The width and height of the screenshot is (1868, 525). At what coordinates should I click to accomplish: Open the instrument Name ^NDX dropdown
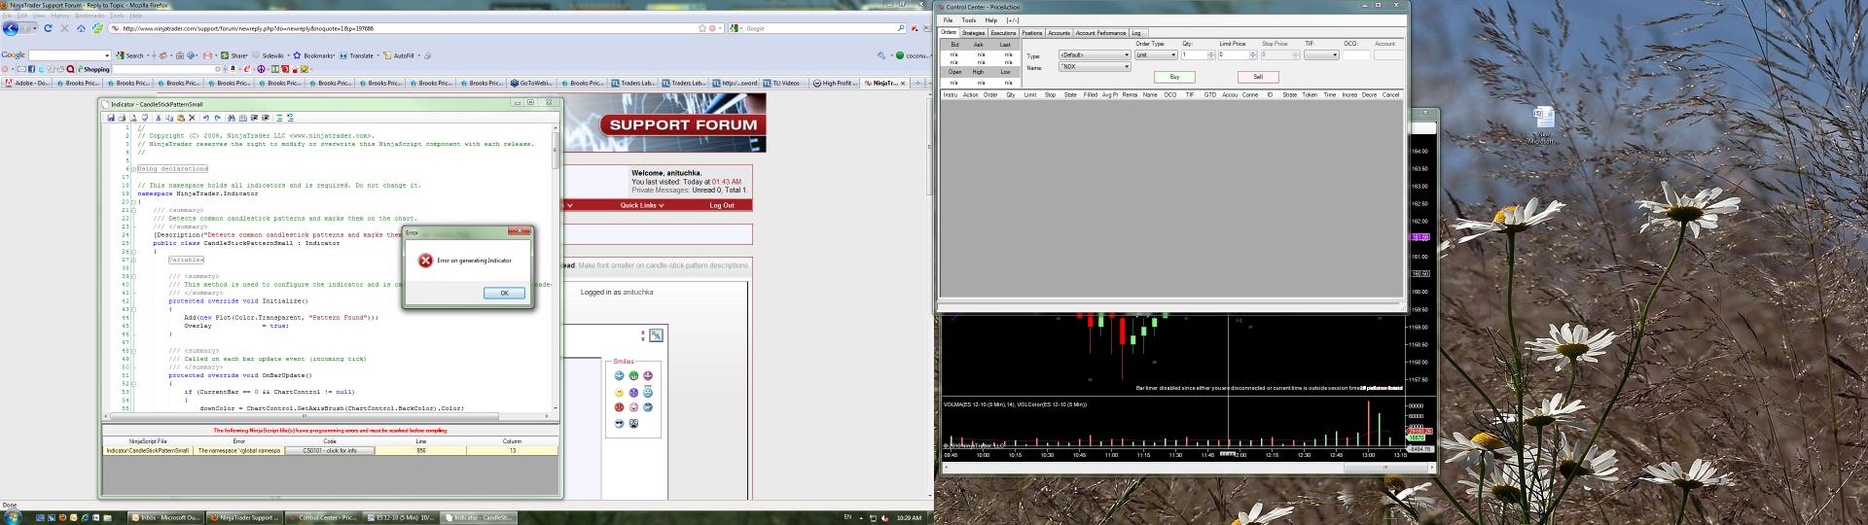(x=1095, y=67)
